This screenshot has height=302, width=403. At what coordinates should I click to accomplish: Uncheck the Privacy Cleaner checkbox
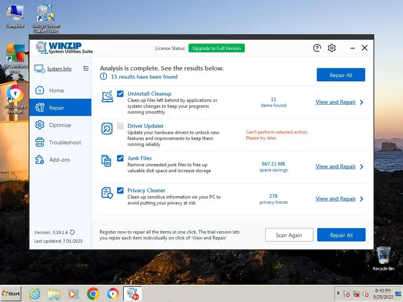120,190
